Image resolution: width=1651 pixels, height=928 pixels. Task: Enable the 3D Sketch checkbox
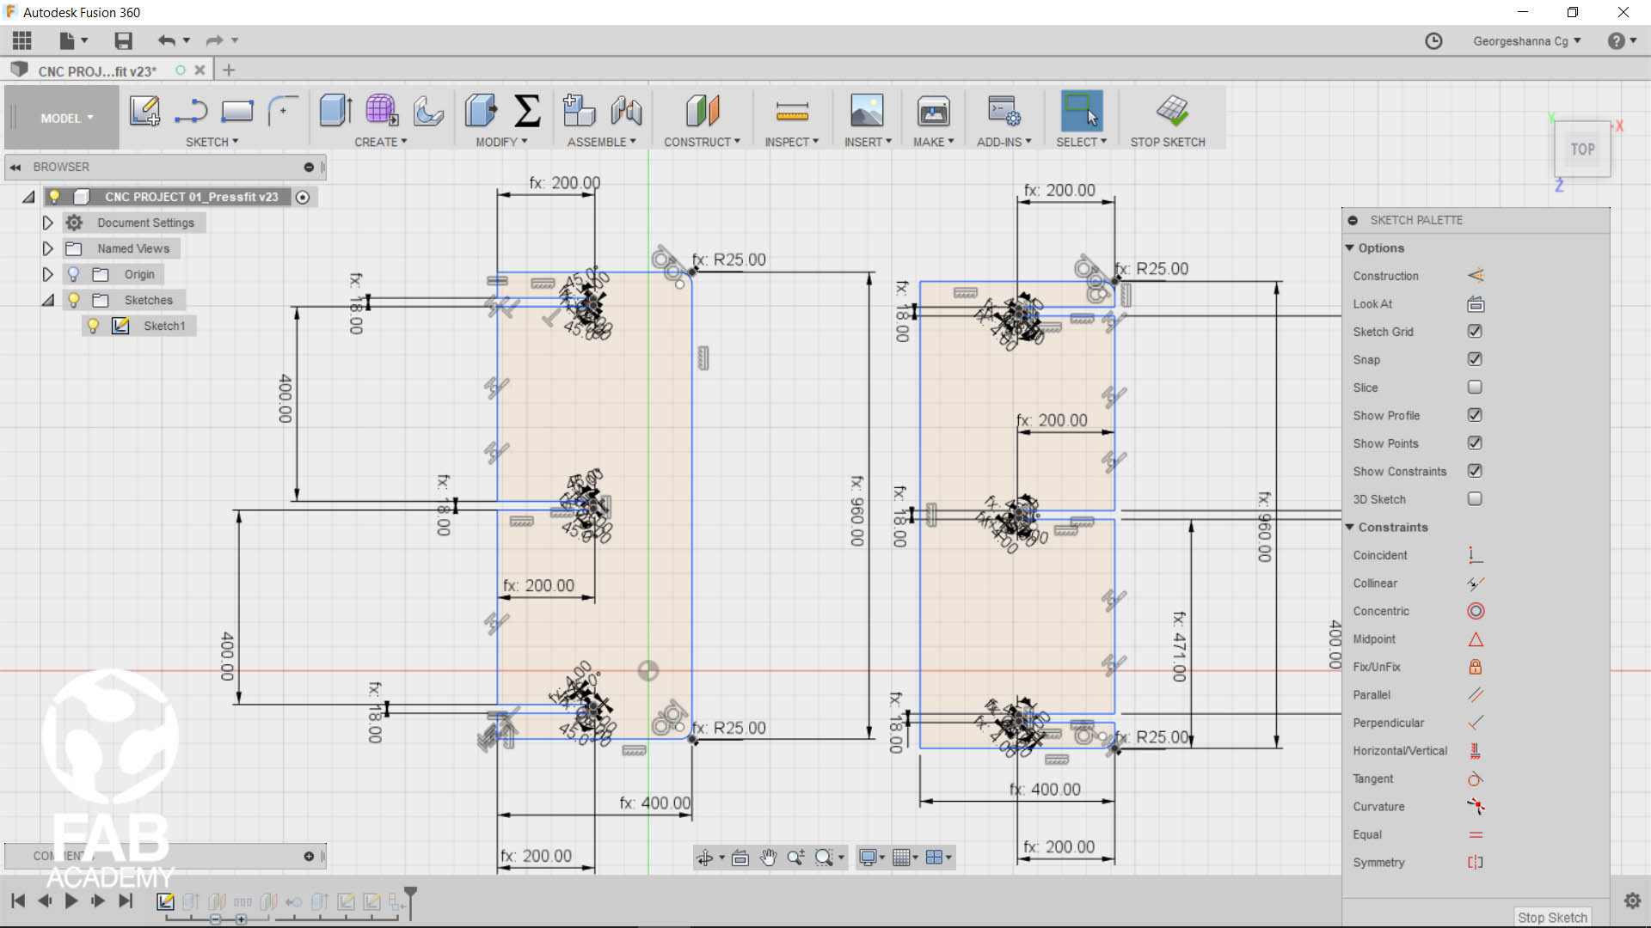(1475, 498)
